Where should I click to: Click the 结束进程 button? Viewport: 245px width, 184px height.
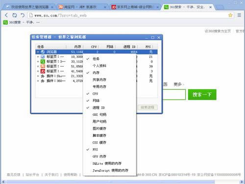(x=147, y=107)
